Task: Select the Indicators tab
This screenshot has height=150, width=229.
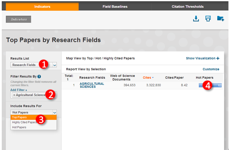Action: point(42,6)
